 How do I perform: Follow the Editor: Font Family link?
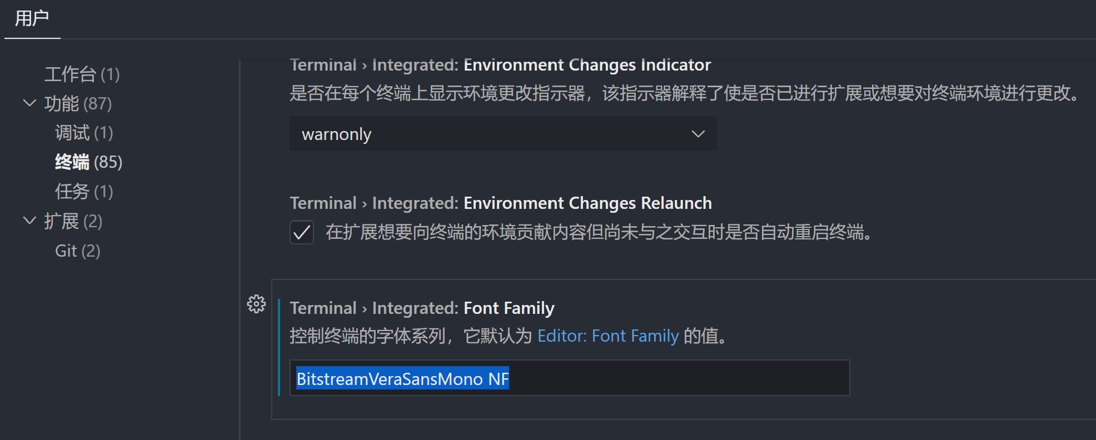tap(608, 336)
